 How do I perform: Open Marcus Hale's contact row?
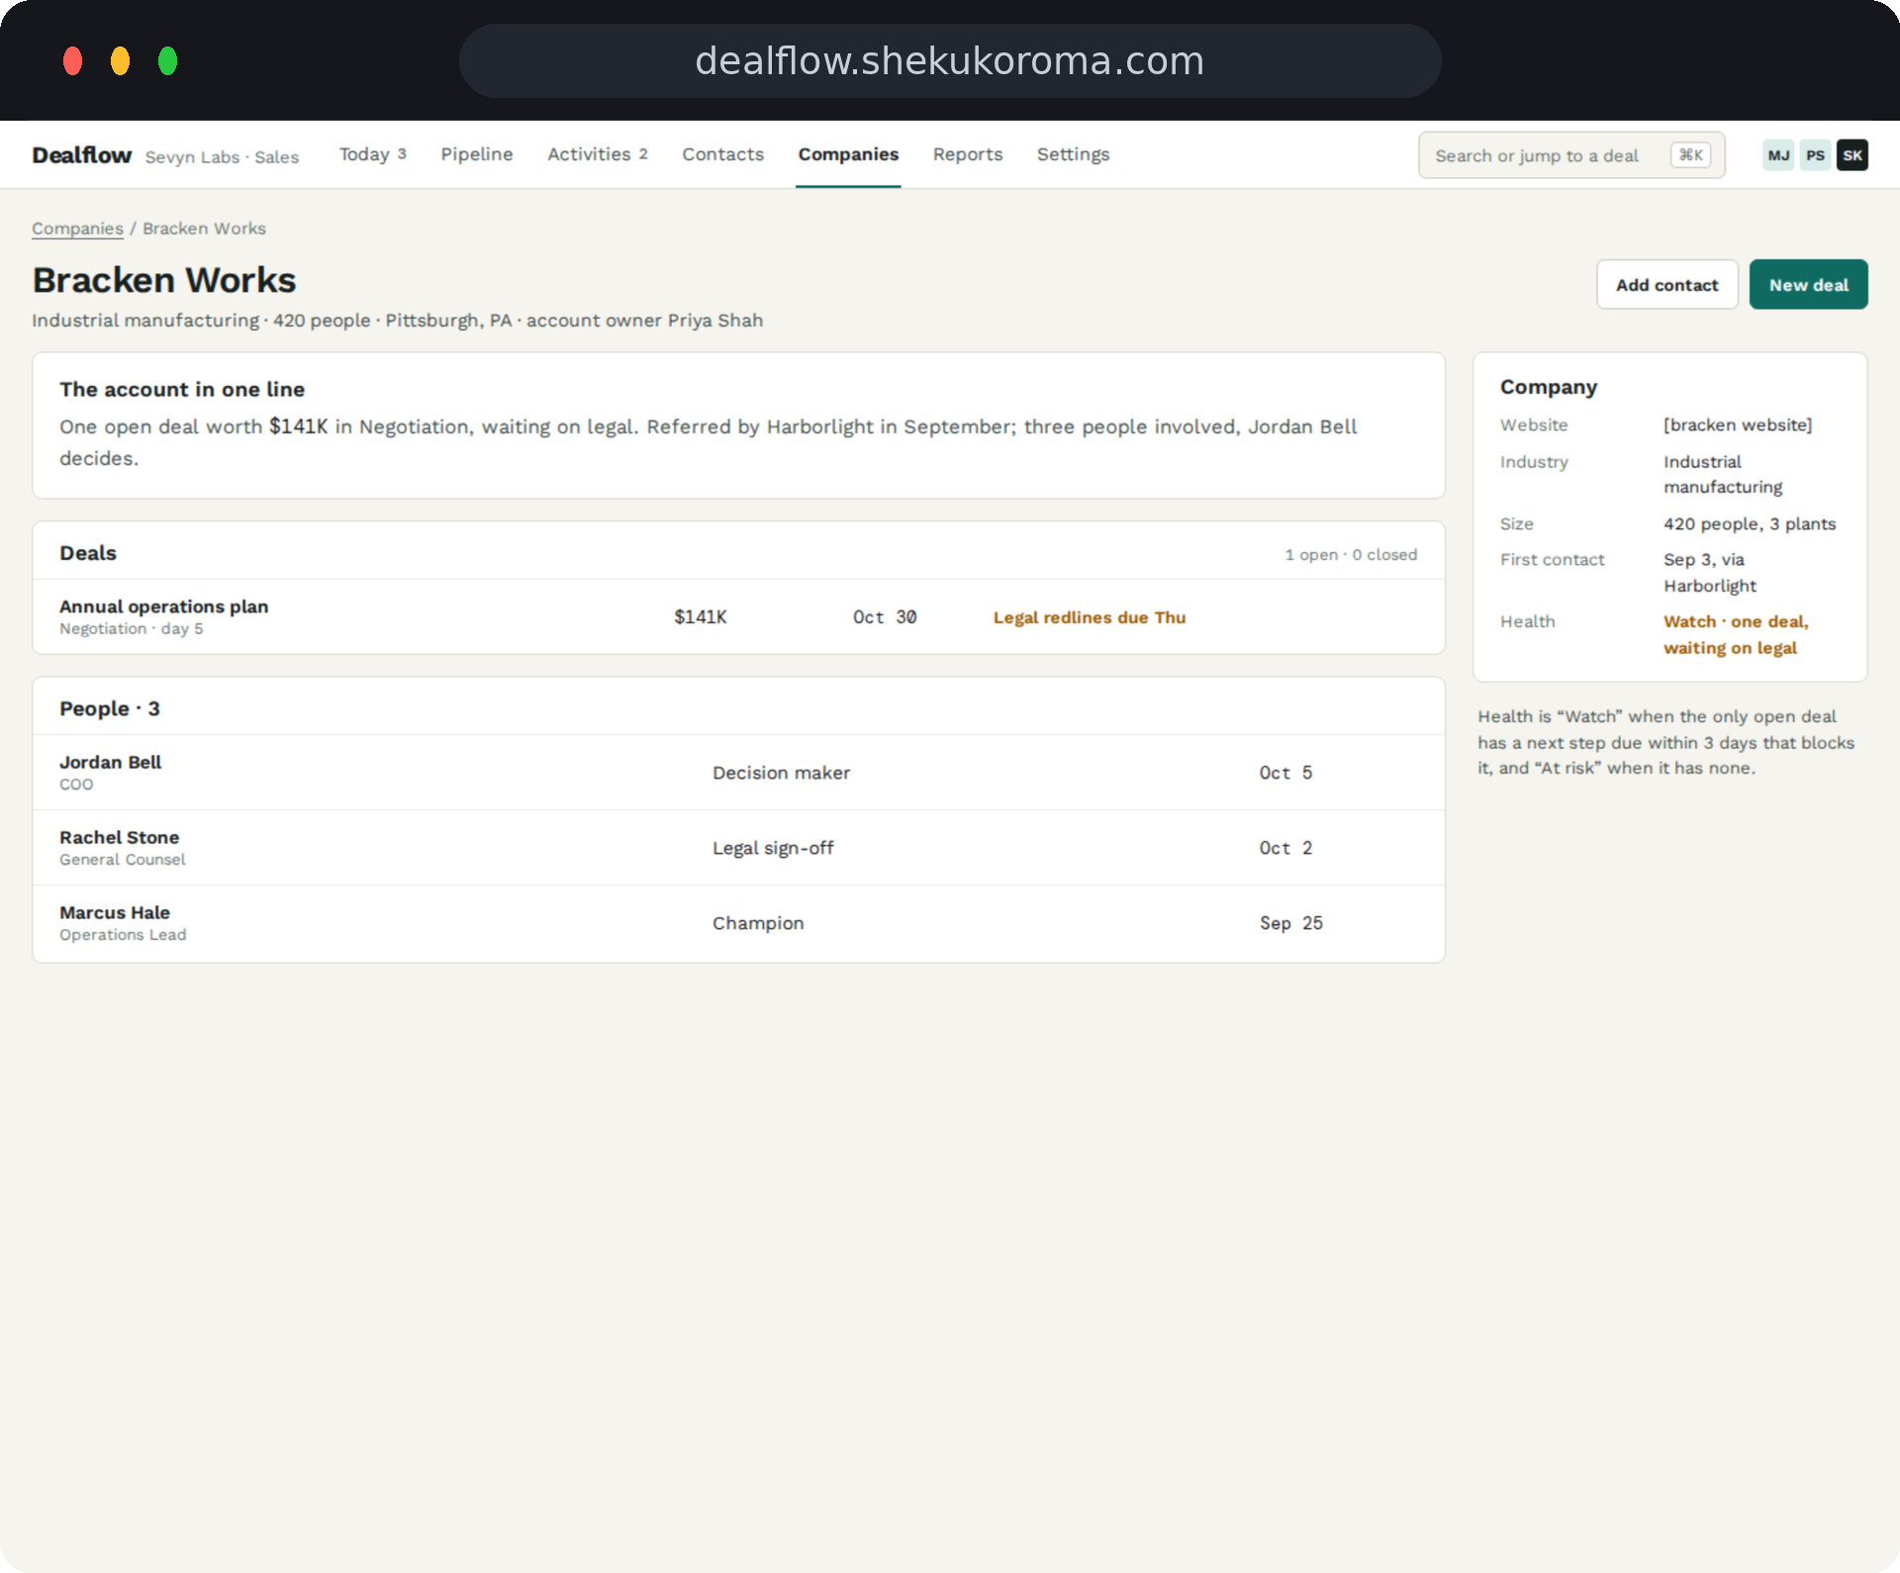click(x=738, y=923)
